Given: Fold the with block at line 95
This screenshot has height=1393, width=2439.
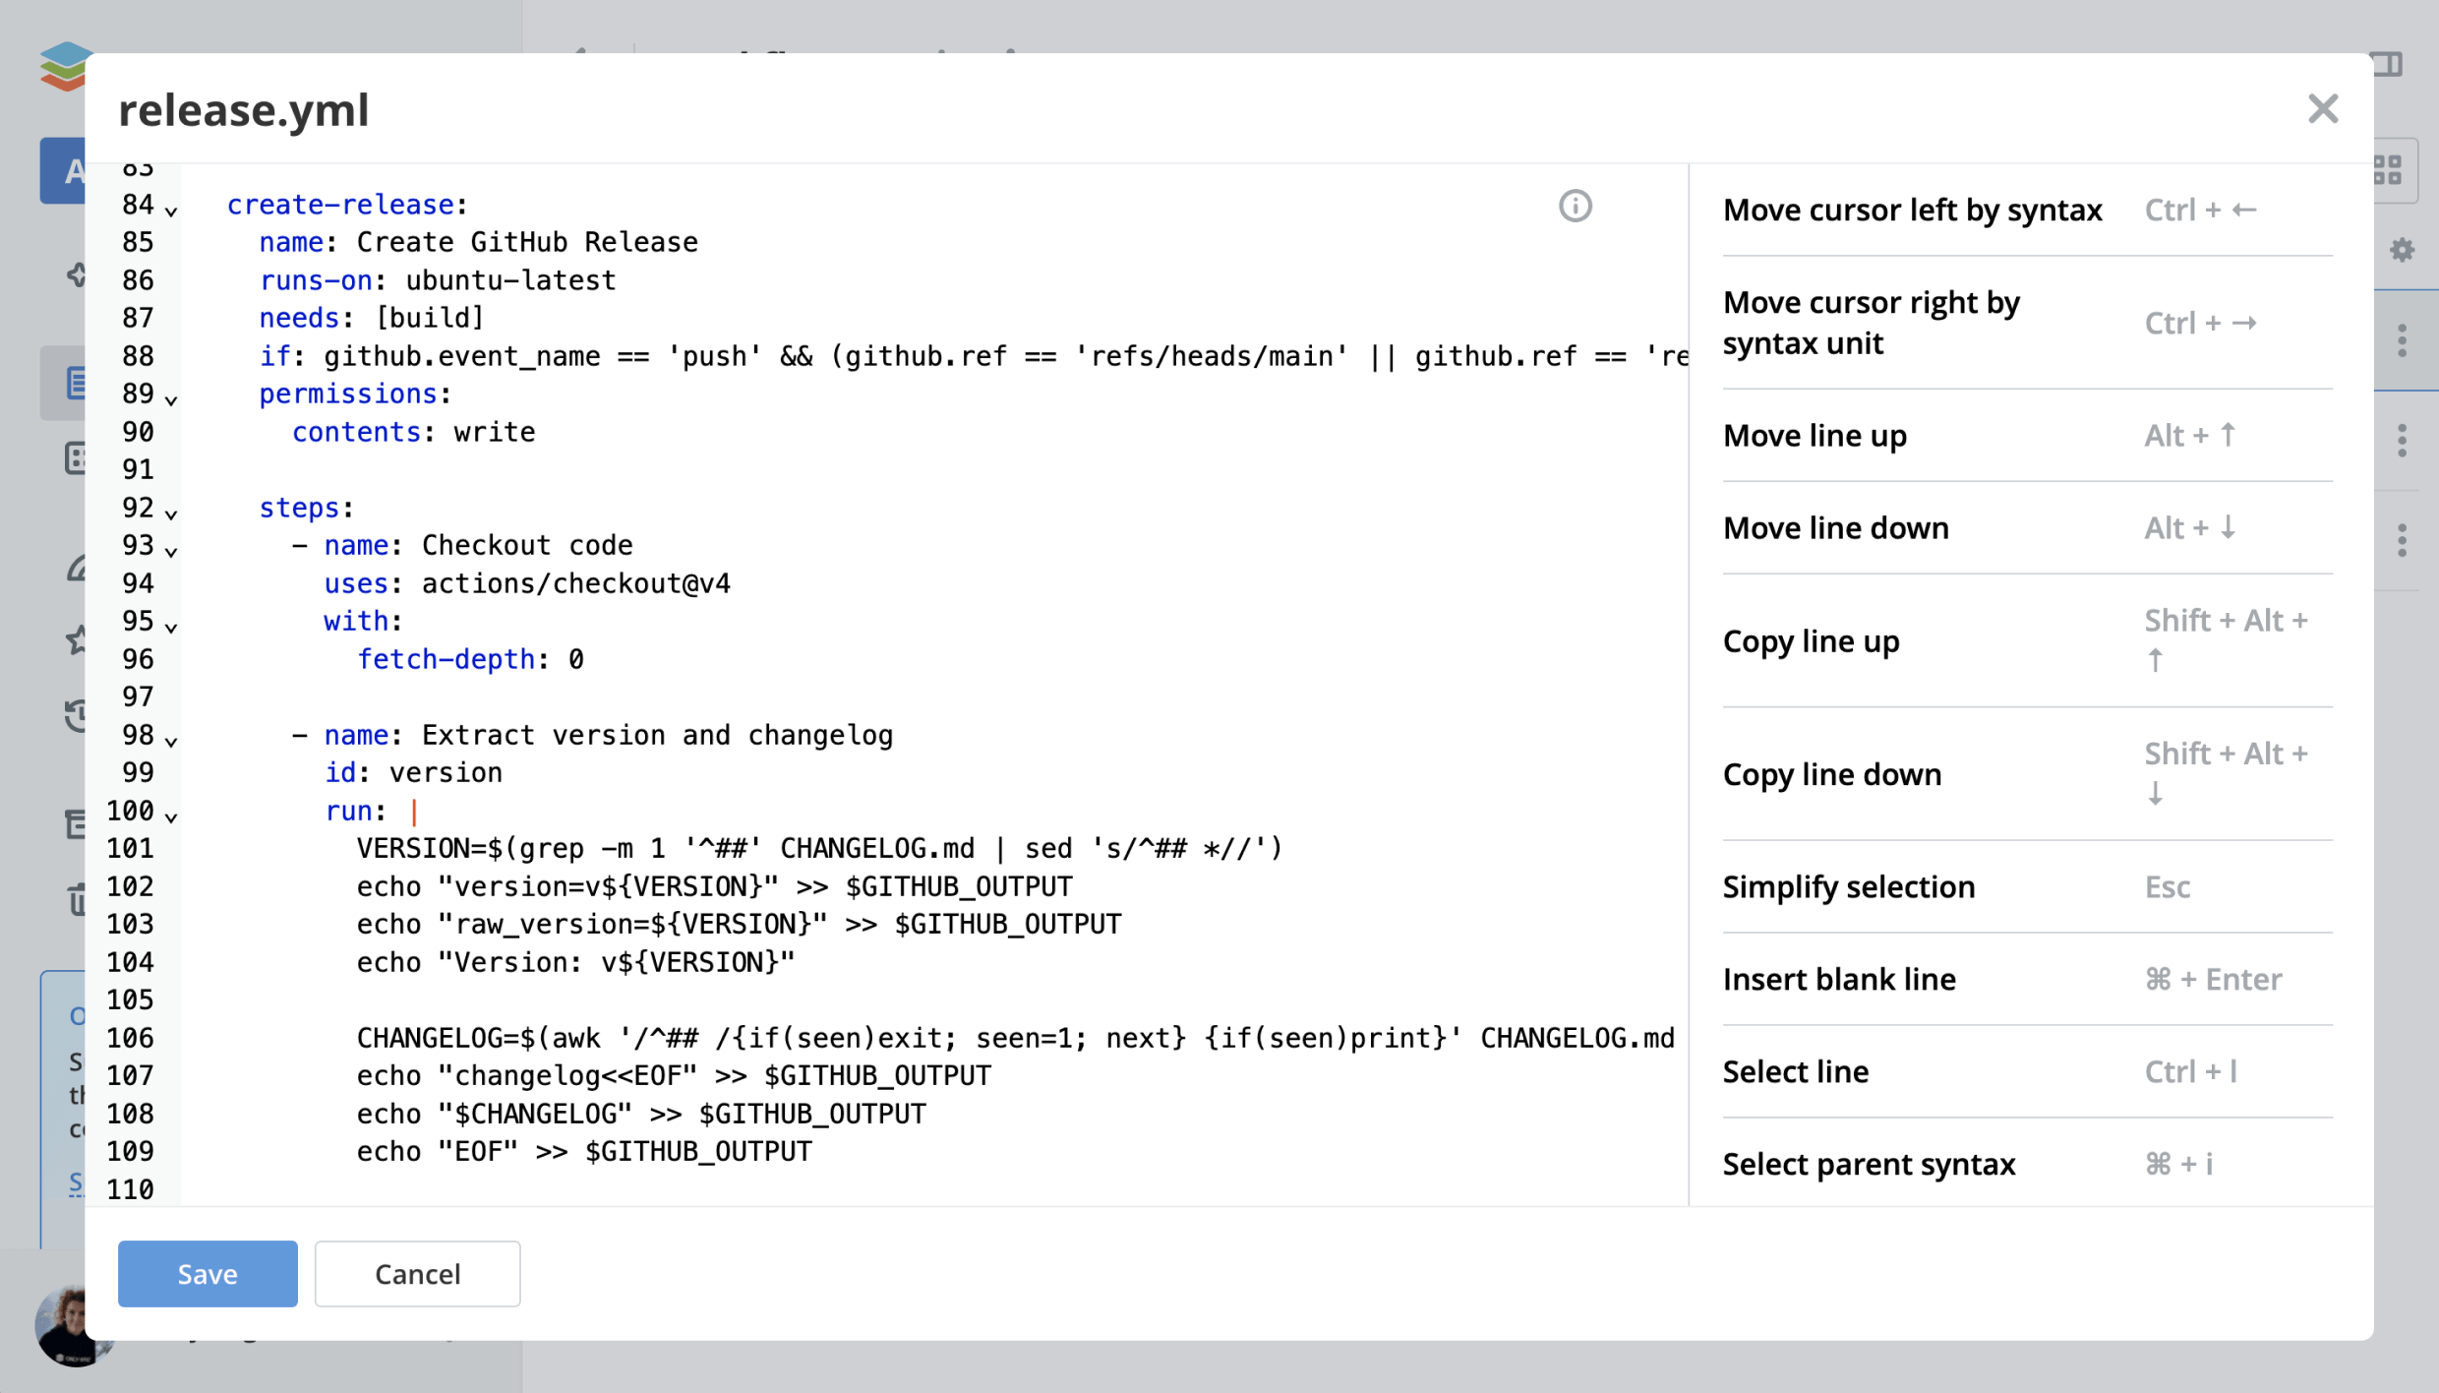Looking at the screenshot, I should [x=171, y=627].
